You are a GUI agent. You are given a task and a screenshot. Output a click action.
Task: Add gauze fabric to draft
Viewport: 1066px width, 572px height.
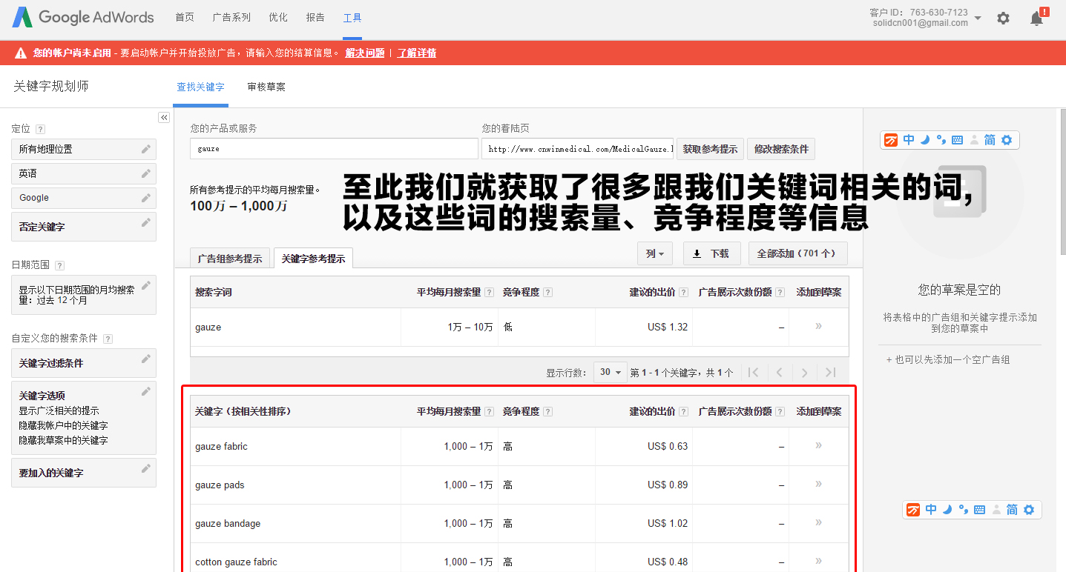(818, 445)
